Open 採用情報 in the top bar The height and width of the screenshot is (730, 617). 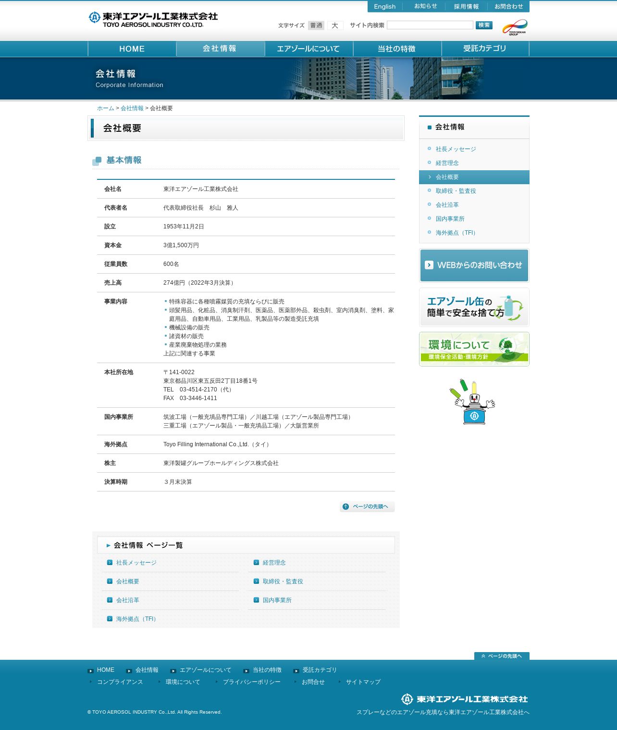point(466,6)
